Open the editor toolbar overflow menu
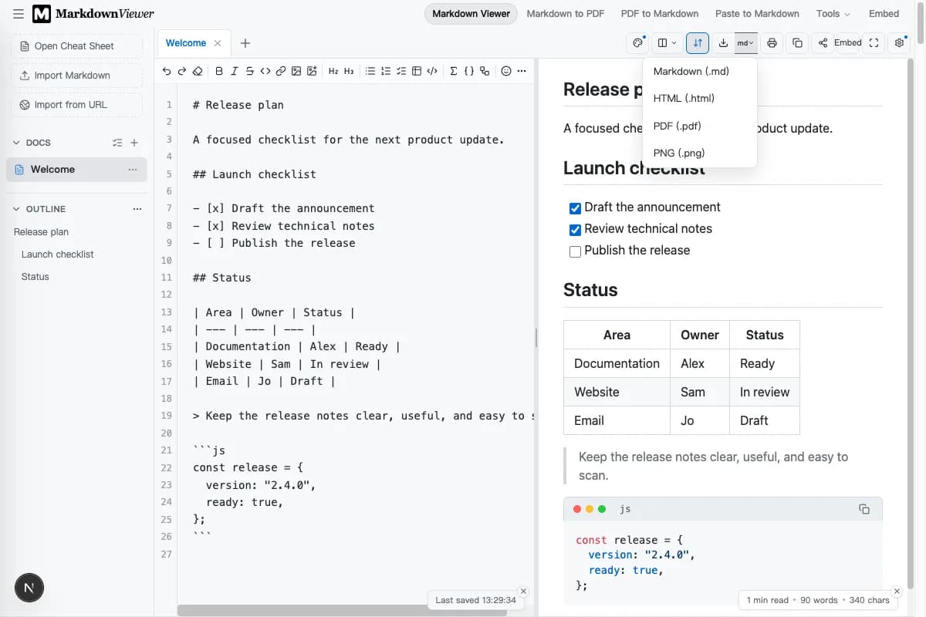This screenshot has height=617, width=926. pos(522,71)
